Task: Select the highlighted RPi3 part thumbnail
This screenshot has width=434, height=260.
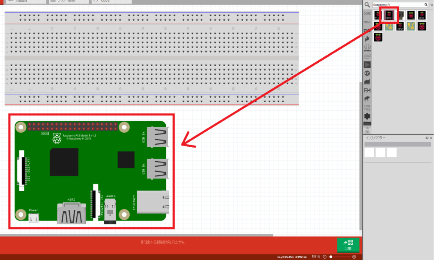Action: click(x=389, y=15)
